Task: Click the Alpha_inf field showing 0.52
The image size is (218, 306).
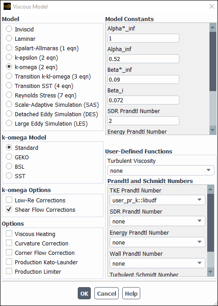Action: (143, 59)
